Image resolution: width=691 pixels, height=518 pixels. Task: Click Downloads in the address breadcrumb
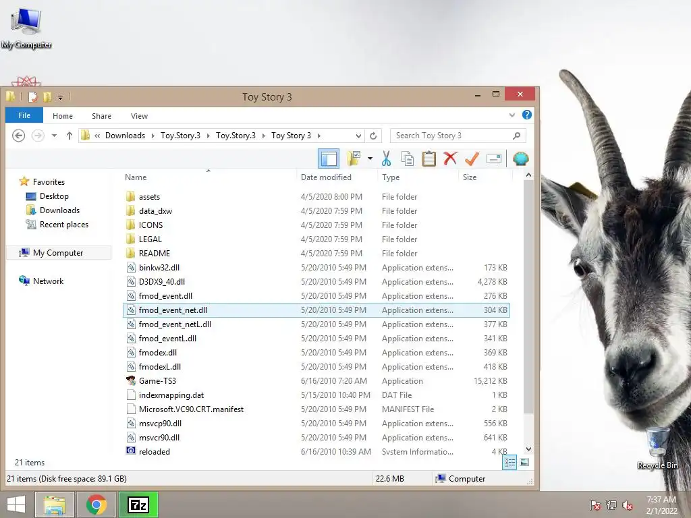coord(125,136)
